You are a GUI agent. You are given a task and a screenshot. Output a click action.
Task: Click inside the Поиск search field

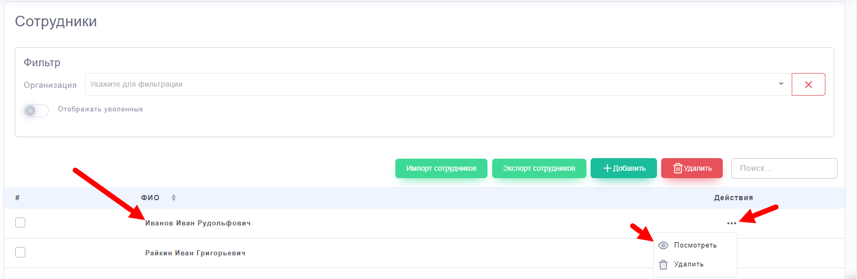tap(784, 168)
